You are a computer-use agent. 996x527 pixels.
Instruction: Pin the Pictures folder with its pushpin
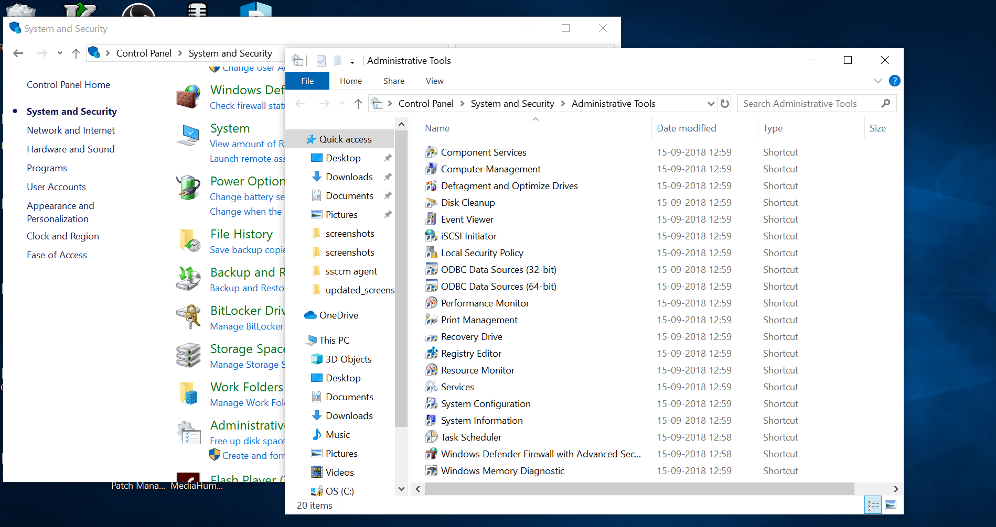388,214
